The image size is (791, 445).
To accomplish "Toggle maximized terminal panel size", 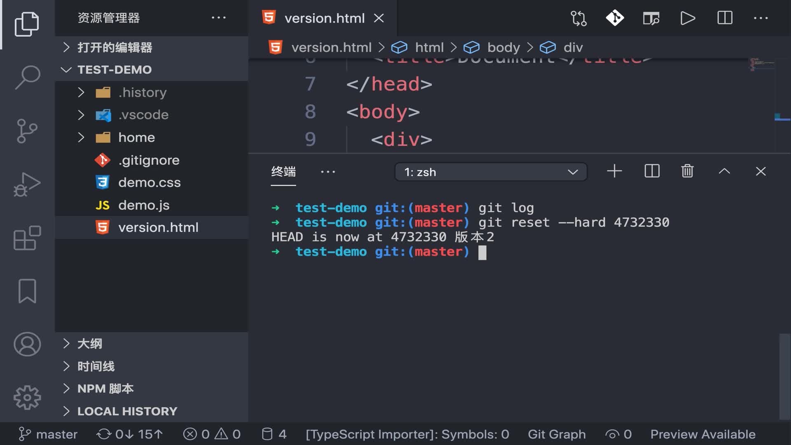I will pos(724,171).
